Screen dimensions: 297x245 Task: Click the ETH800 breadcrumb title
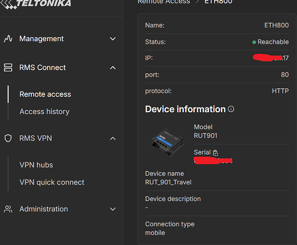[x=218, y=2]
